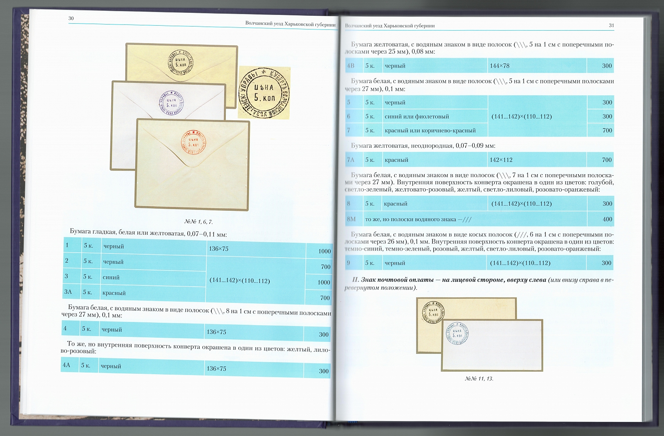
Task: Select the left page header title text
Action: tap(290, 24)
